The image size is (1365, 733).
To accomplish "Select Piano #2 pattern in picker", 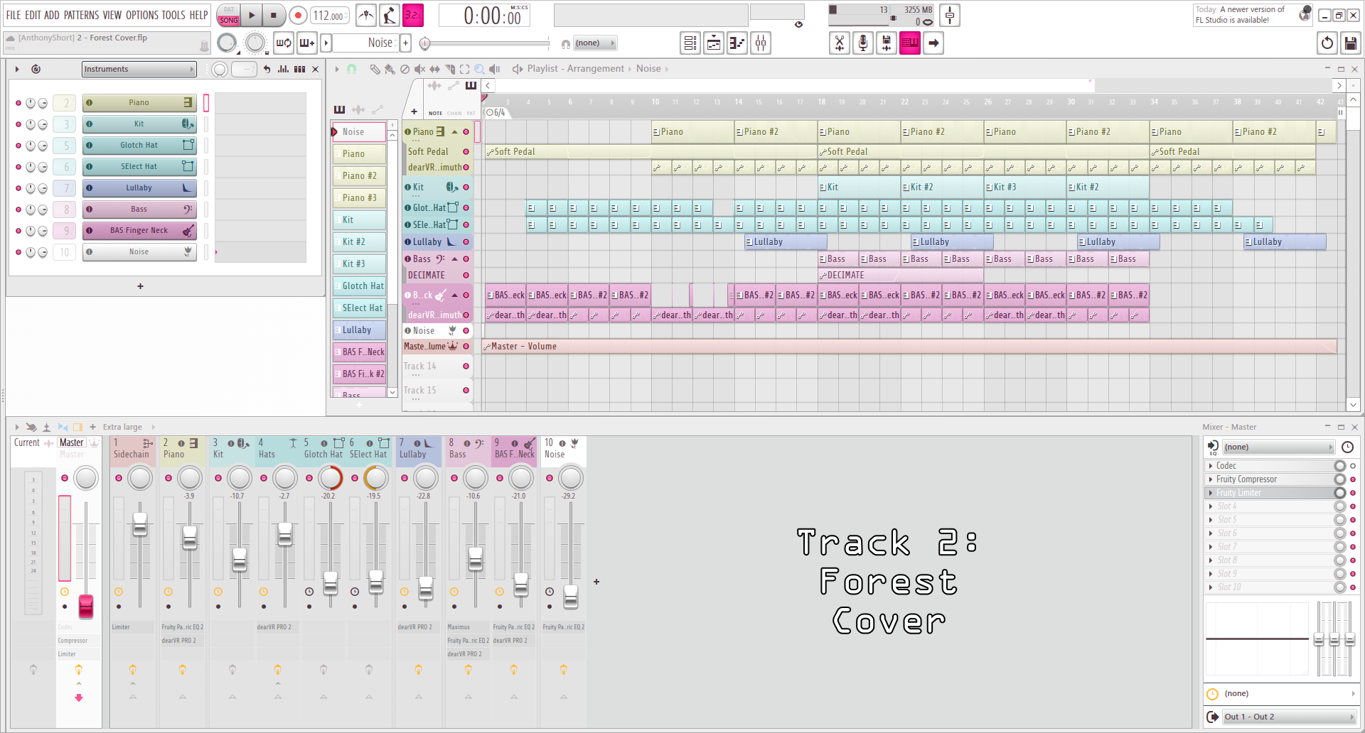I will (360, 176).
